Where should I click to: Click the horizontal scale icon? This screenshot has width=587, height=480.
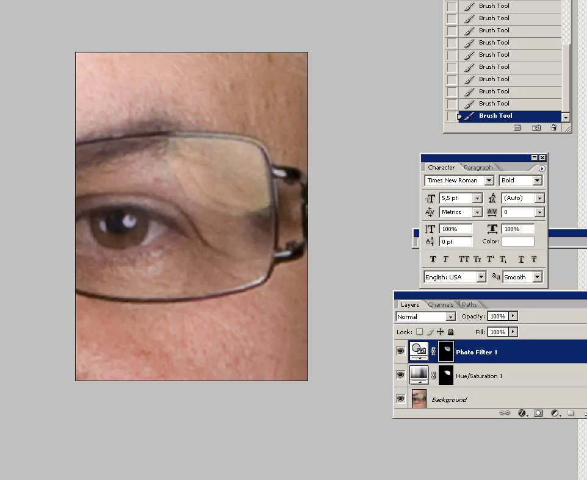492,229
